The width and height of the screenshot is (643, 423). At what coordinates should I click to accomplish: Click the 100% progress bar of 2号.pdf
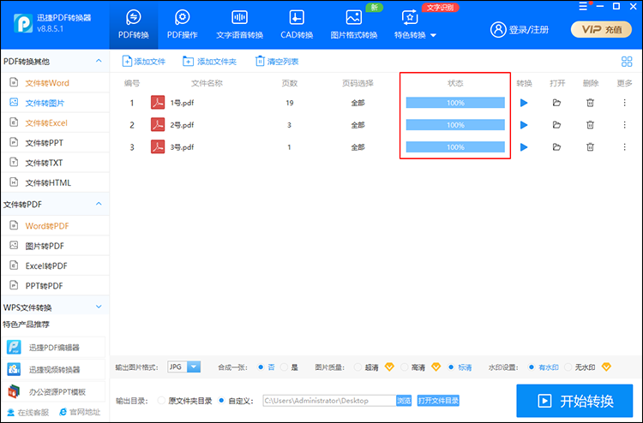click(455, 125)
